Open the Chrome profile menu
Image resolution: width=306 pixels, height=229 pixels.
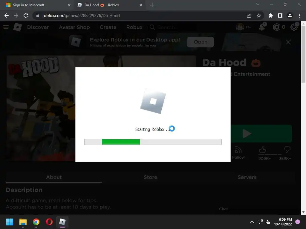click(x=290, y=16)
